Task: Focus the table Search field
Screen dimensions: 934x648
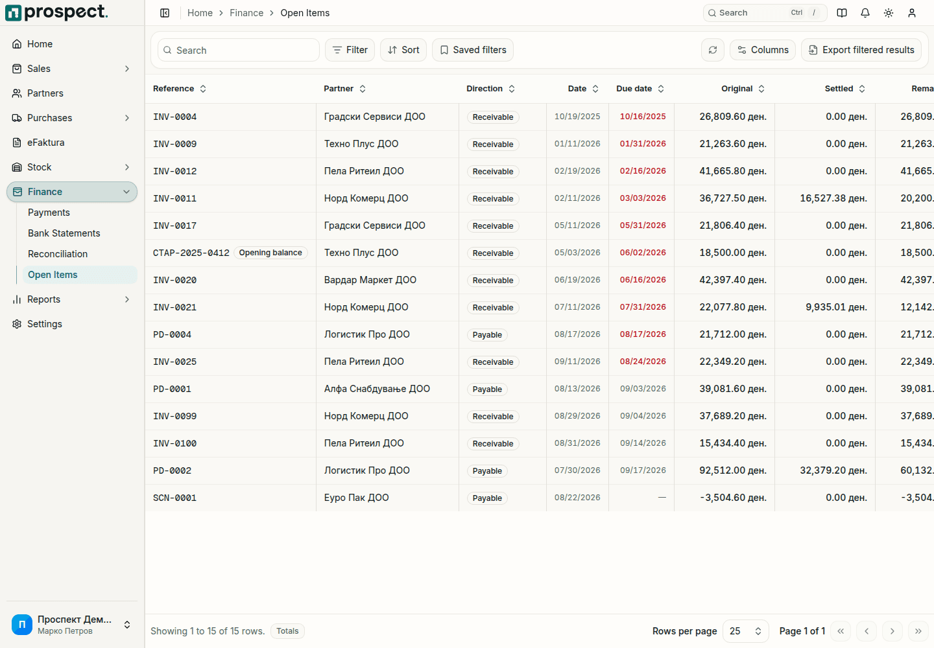Action: (239, 50)
